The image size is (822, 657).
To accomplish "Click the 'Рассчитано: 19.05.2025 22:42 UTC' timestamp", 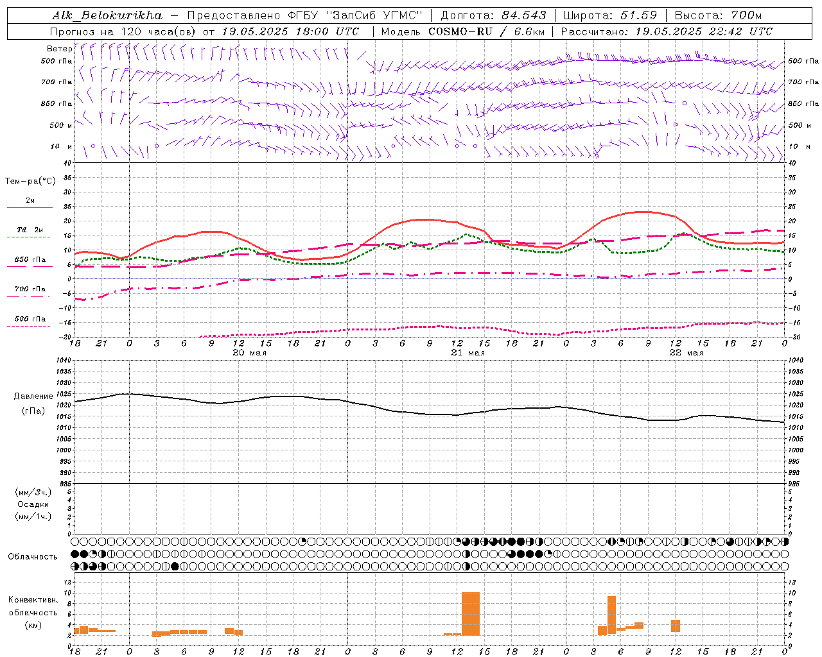I will pos(667,31).
